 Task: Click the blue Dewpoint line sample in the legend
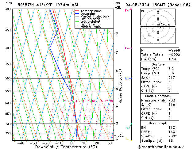(77, 13)
